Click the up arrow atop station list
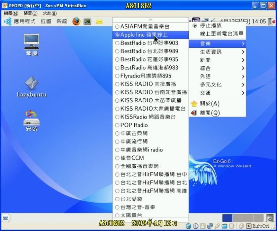The width and height of the screenshot is (277, 231). coord(151,20)
